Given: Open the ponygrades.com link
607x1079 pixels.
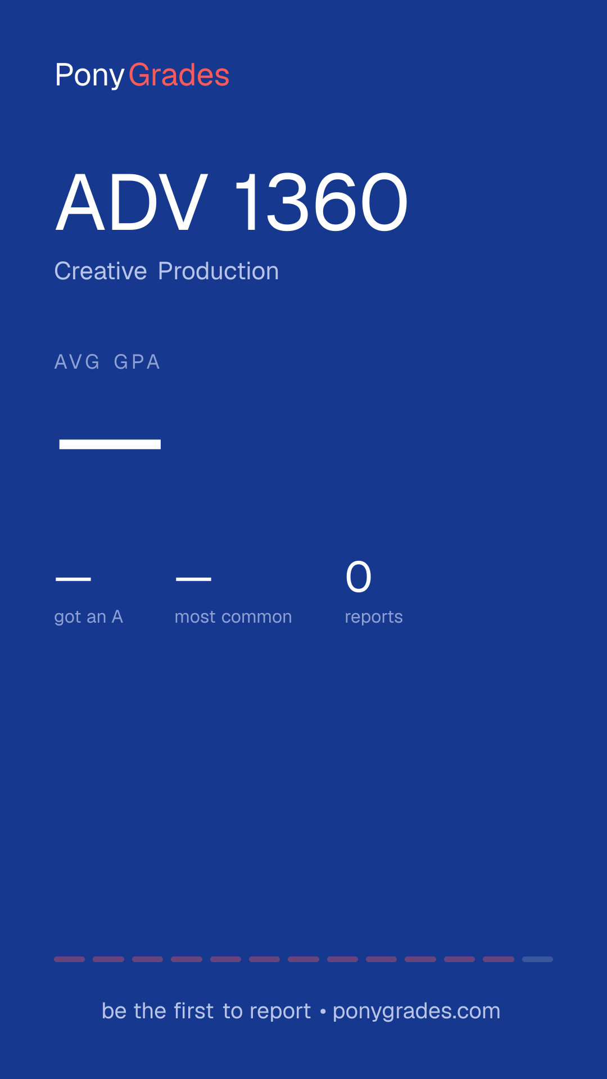Looking at the screenshot, I should point(416,1012).
